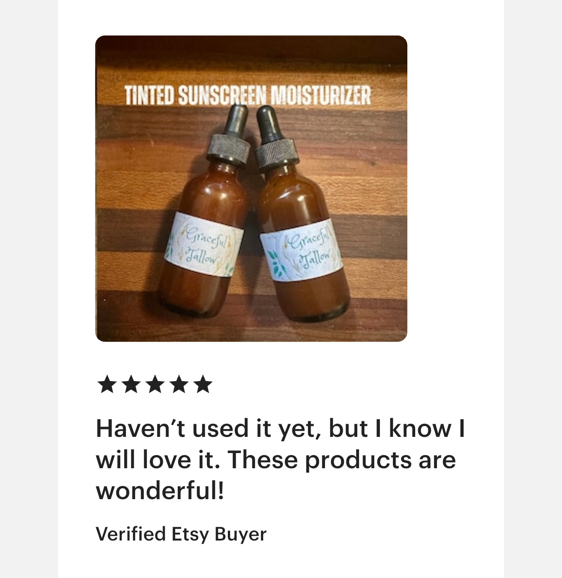Click the TINTED SUNSCREEN MOISTURIZER caption text
The height and width of the screenshot is (578, 562).
pyautogui.click(x=247, y=95)
